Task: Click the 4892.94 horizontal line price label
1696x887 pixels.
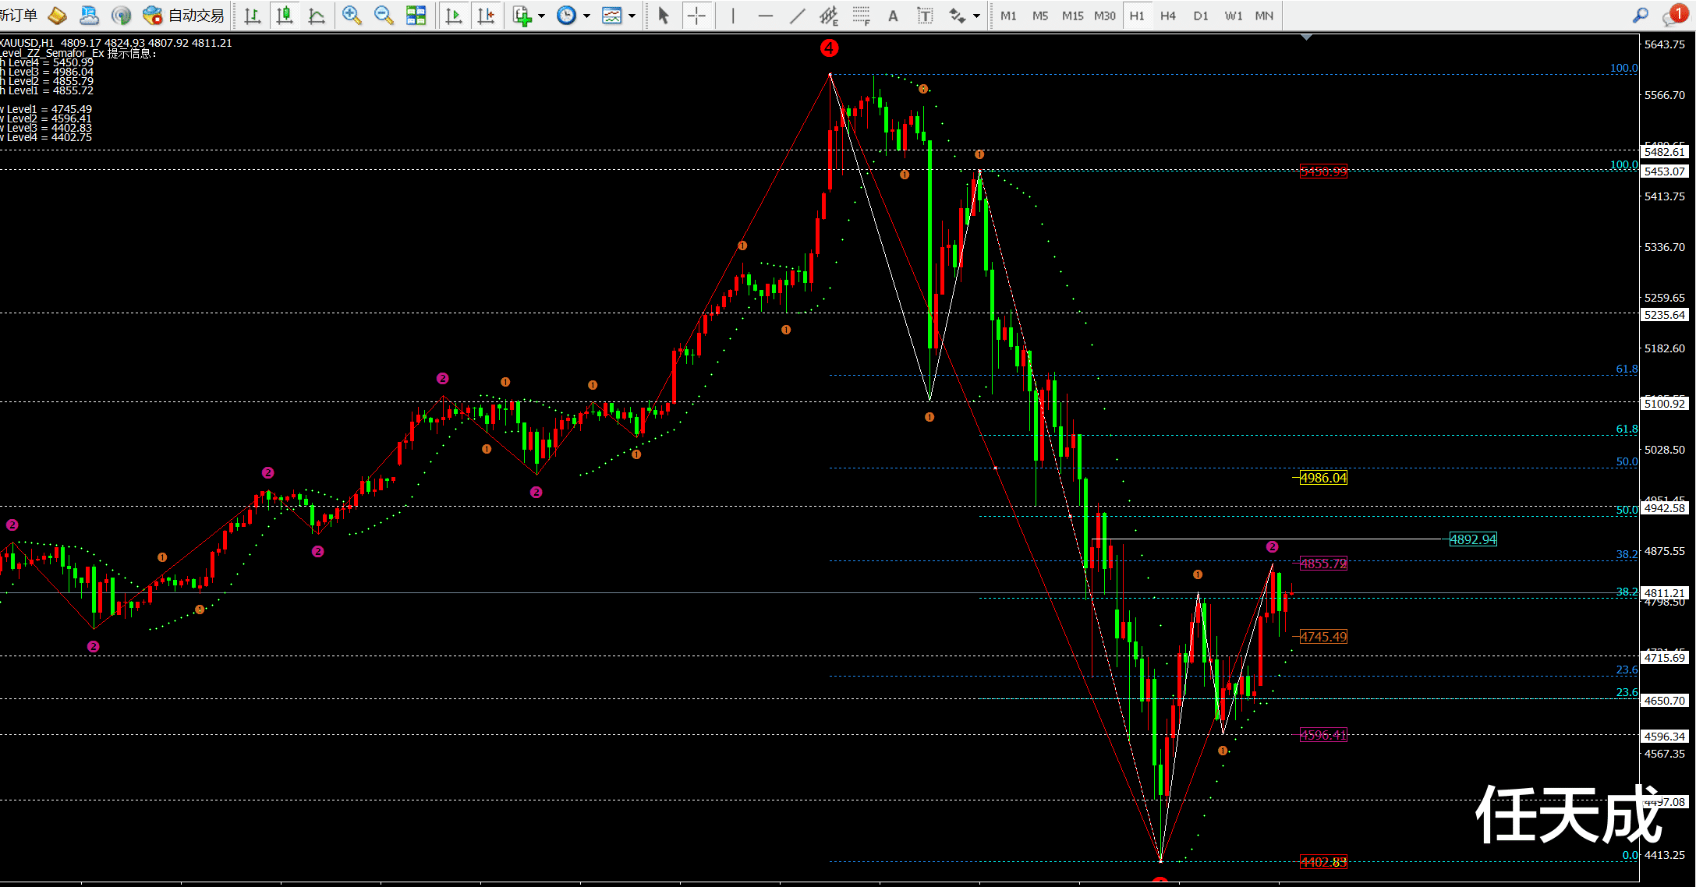Action: [x=1472, y=539]
